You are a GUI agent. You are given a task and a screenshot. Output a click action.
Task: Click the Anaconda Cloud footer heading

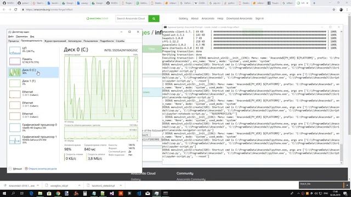click(x=143, y=173)
